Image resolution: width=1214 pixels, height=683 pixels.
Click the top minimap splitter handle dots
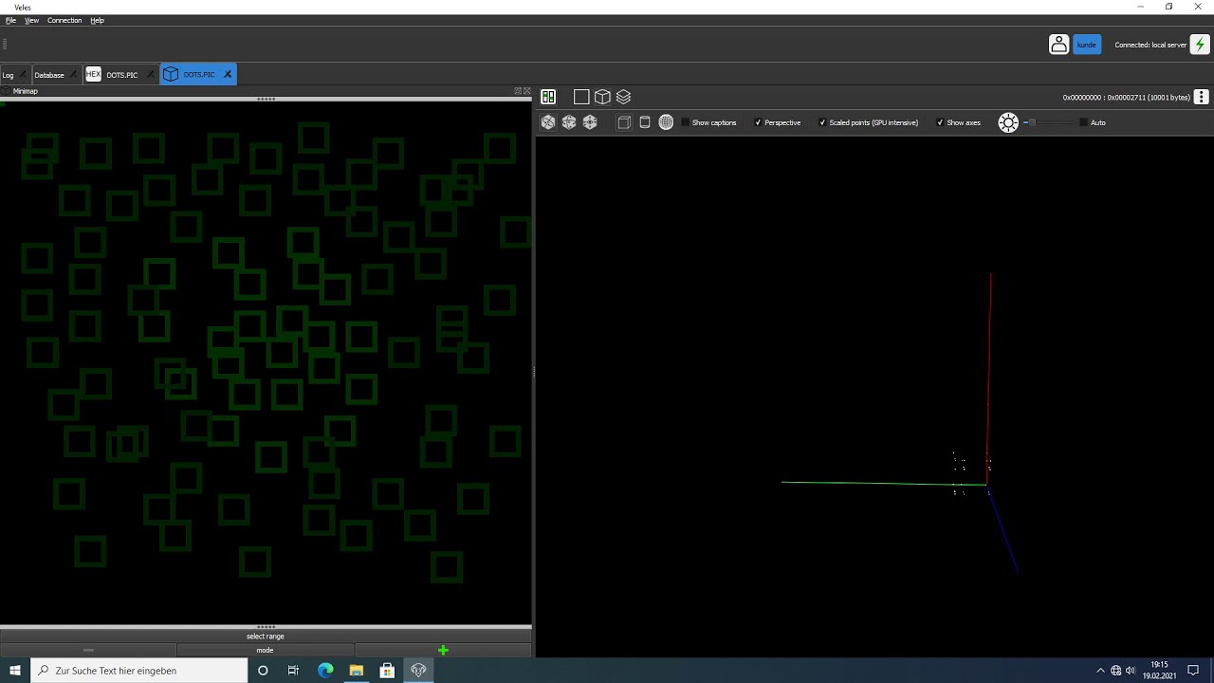pos(266,99)
